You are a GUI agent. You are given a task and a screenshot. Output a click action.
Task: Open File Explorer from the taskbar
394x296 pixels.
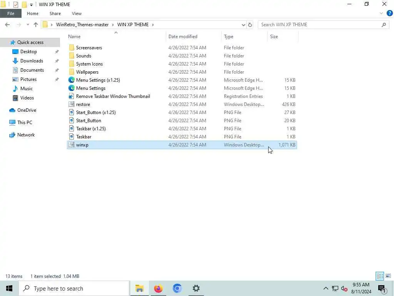(139, 288)
